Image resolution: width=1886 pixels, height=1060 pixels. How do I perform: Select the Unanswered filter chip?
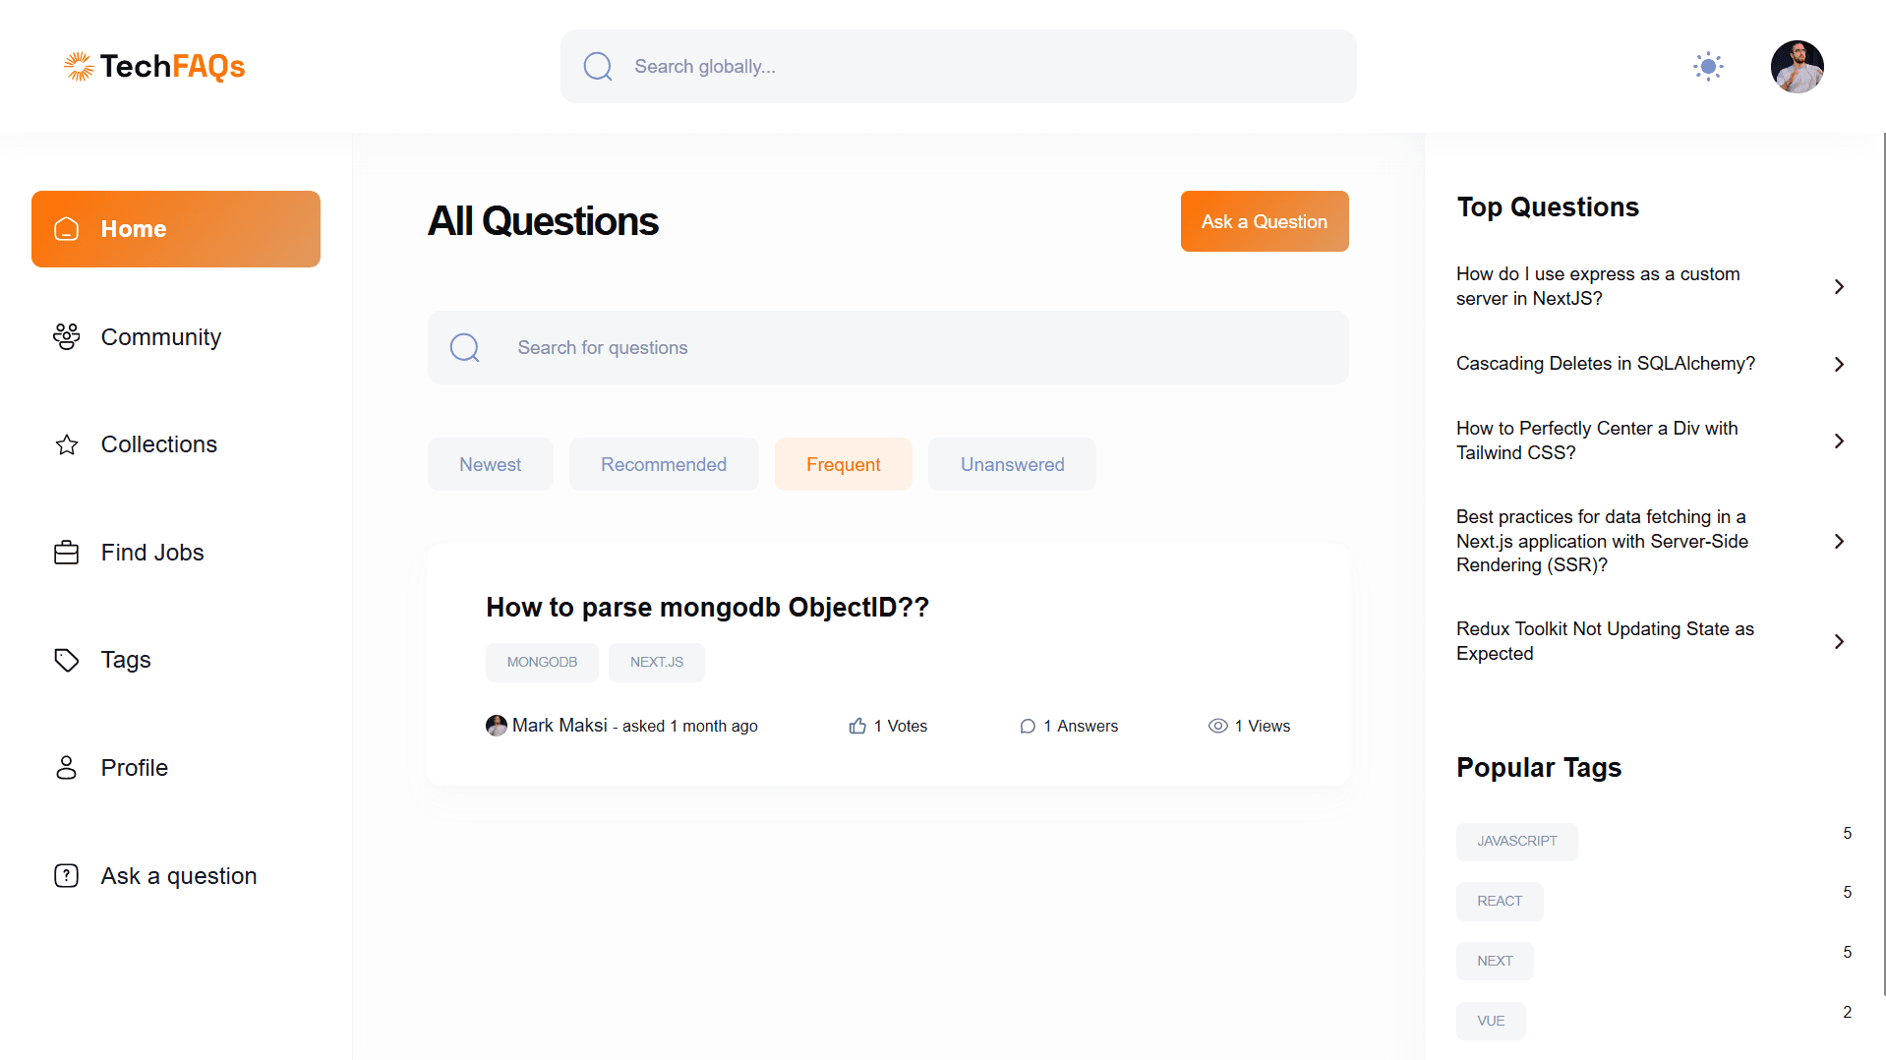pyautogui.click(x=1012, y=464)
